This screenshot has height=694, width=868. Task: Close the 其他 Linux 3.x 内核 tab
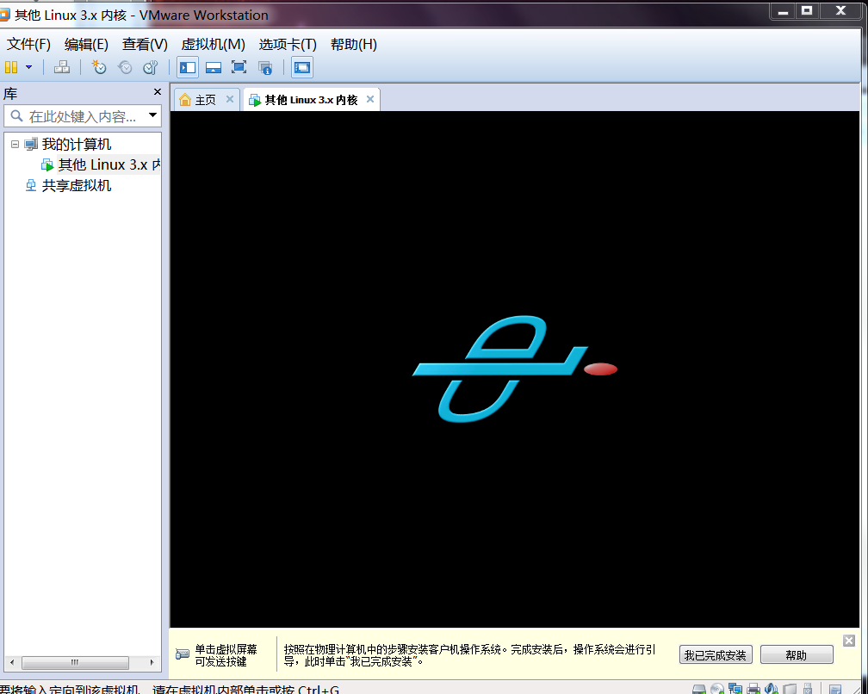(370, 99)
